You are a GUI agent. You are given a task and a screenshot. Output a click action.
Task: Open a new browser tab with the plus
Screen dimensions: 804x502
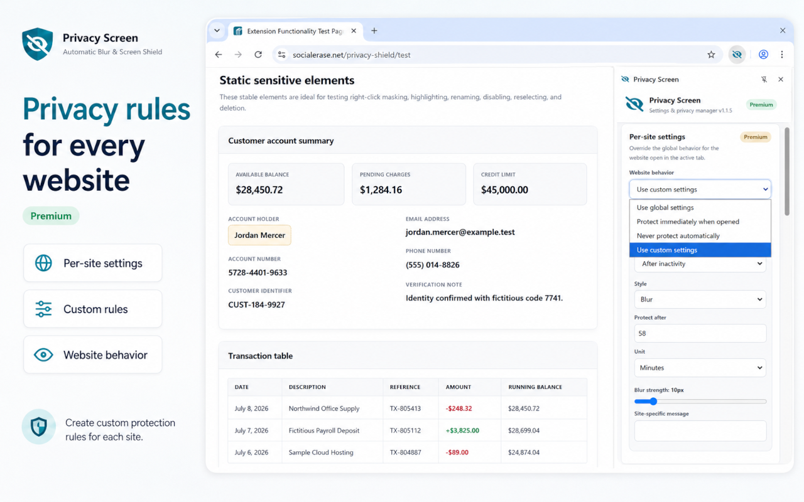point(374,30)
